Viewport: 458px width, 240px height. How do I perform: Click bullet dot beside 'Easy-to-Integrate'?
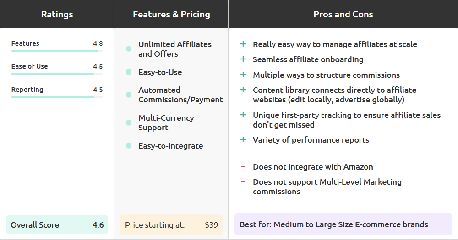coord(129,146)
